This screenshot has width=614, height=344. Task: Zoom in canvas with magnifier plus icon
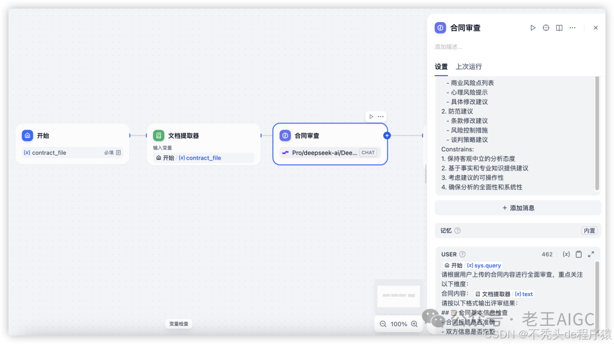[415, 324]
